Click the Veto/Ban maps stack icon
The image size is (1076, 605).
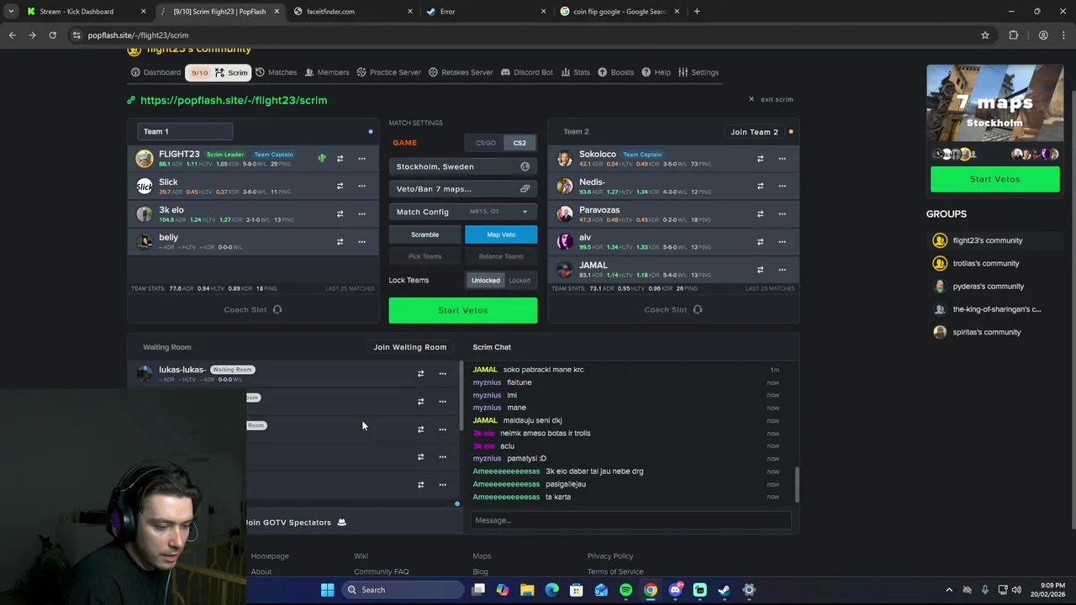click(x=525, y=189)
